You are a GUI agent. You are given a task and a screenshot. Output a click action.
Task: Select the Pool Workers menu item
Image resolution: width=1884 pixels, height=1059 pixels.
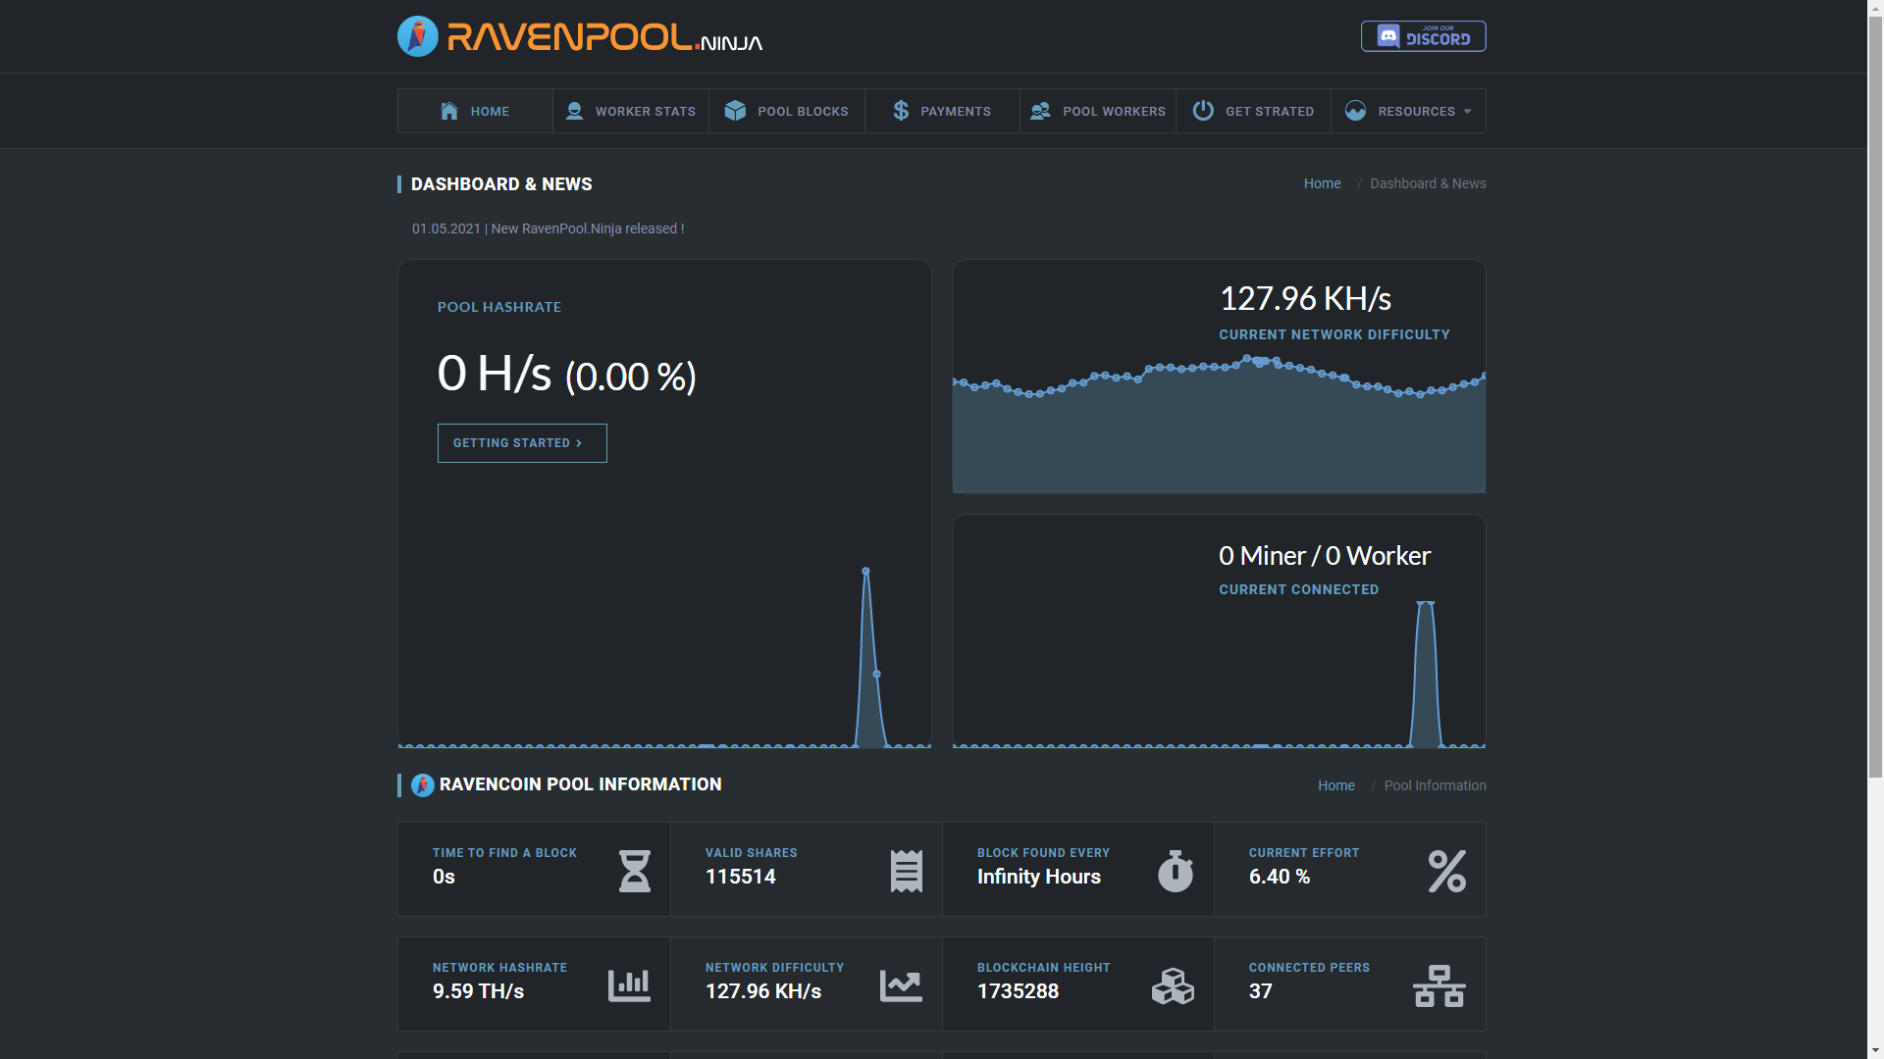coord(1098,111)
